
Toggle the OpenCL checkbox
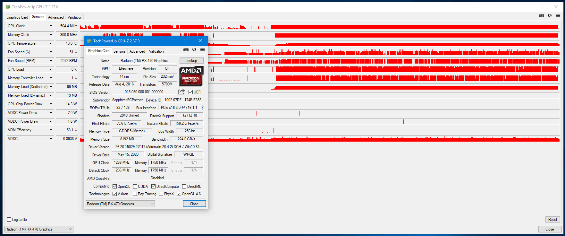click(114, 187)
